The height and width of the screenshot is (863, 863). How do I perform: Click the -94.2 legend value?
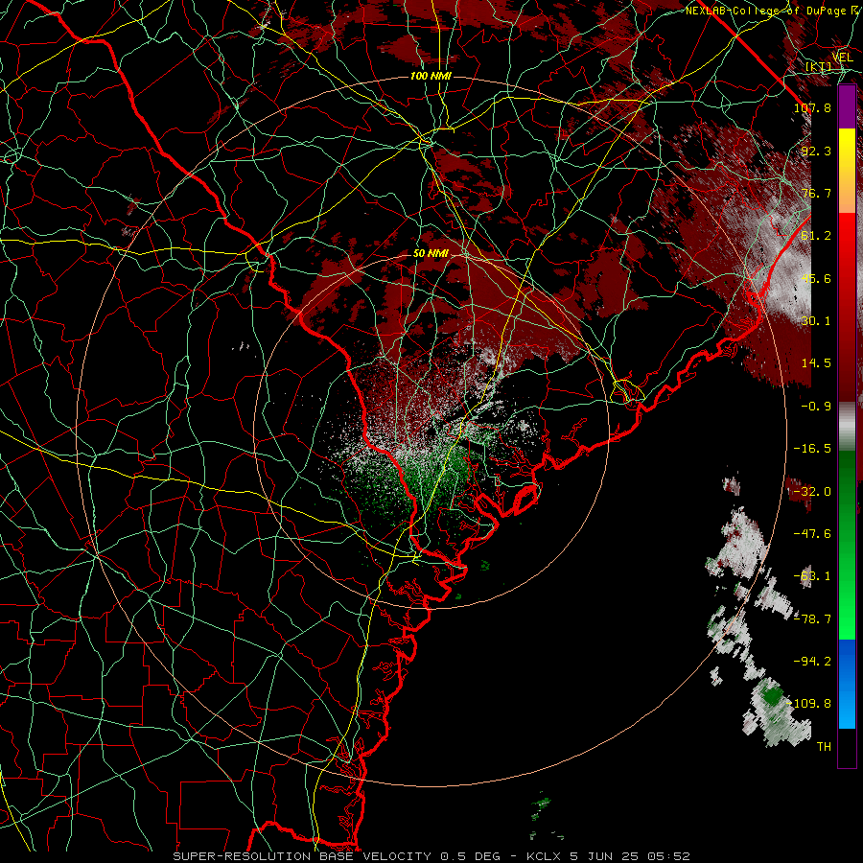pyautogui.click(x=812, y=662)
